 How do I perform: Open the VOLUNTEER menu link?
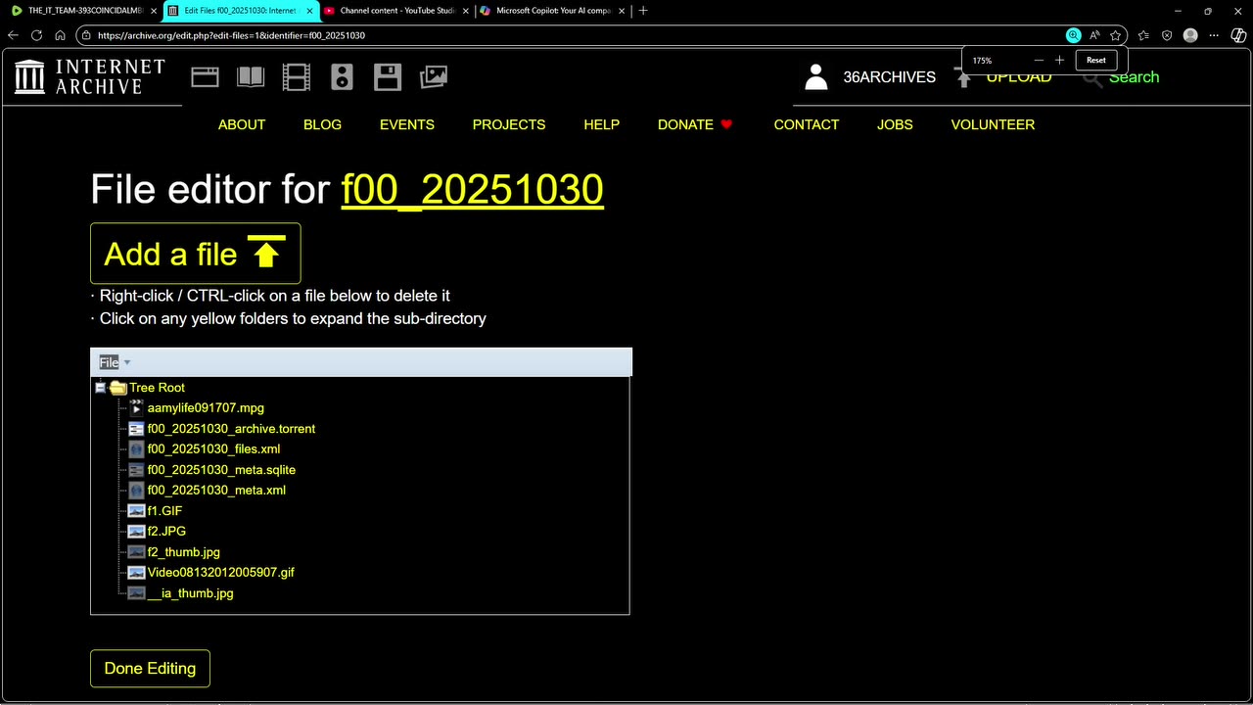(993, 124)
